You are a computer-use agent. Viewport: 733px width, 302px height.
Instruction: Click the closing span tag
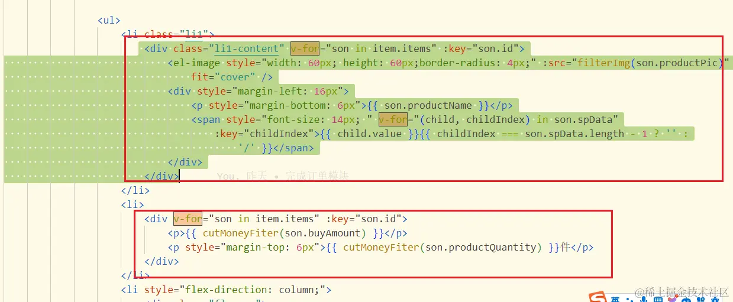[293, 148]
